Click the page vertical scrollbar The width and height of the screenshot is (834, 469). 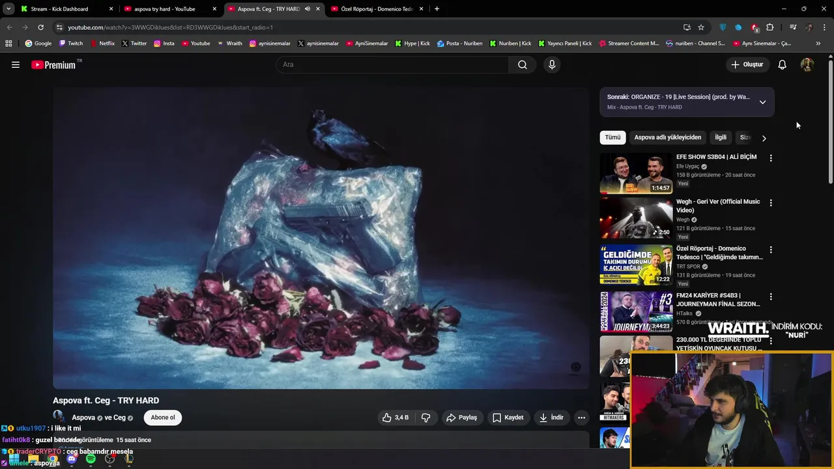(x=831, y=122)
